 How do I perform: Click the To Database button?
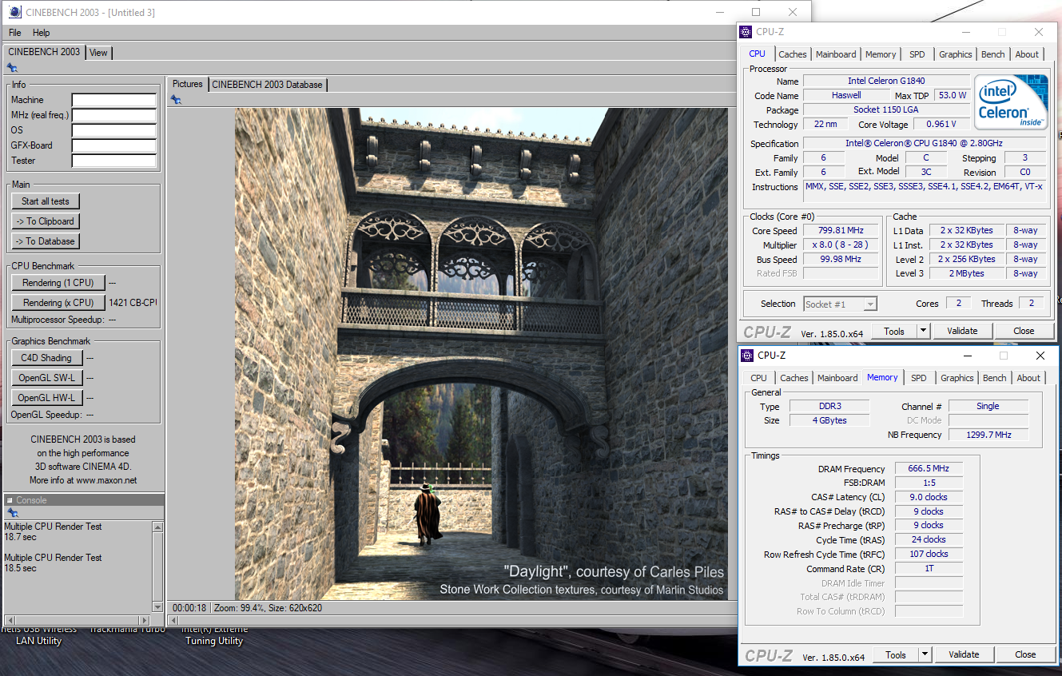click(46, 241)
